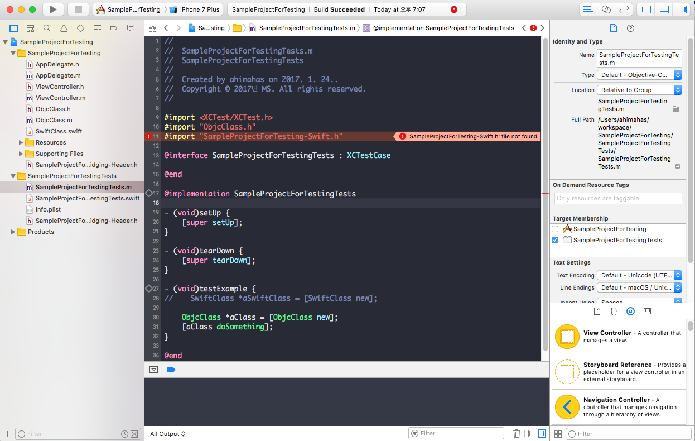Open the Test navigator tab
This screenshot has height=441, width=695.
[80, 28]
